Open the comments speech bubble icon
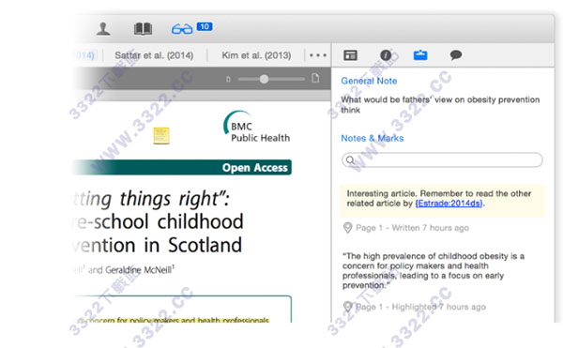Viewport: 563px width, 348px height. pos(456,55)
